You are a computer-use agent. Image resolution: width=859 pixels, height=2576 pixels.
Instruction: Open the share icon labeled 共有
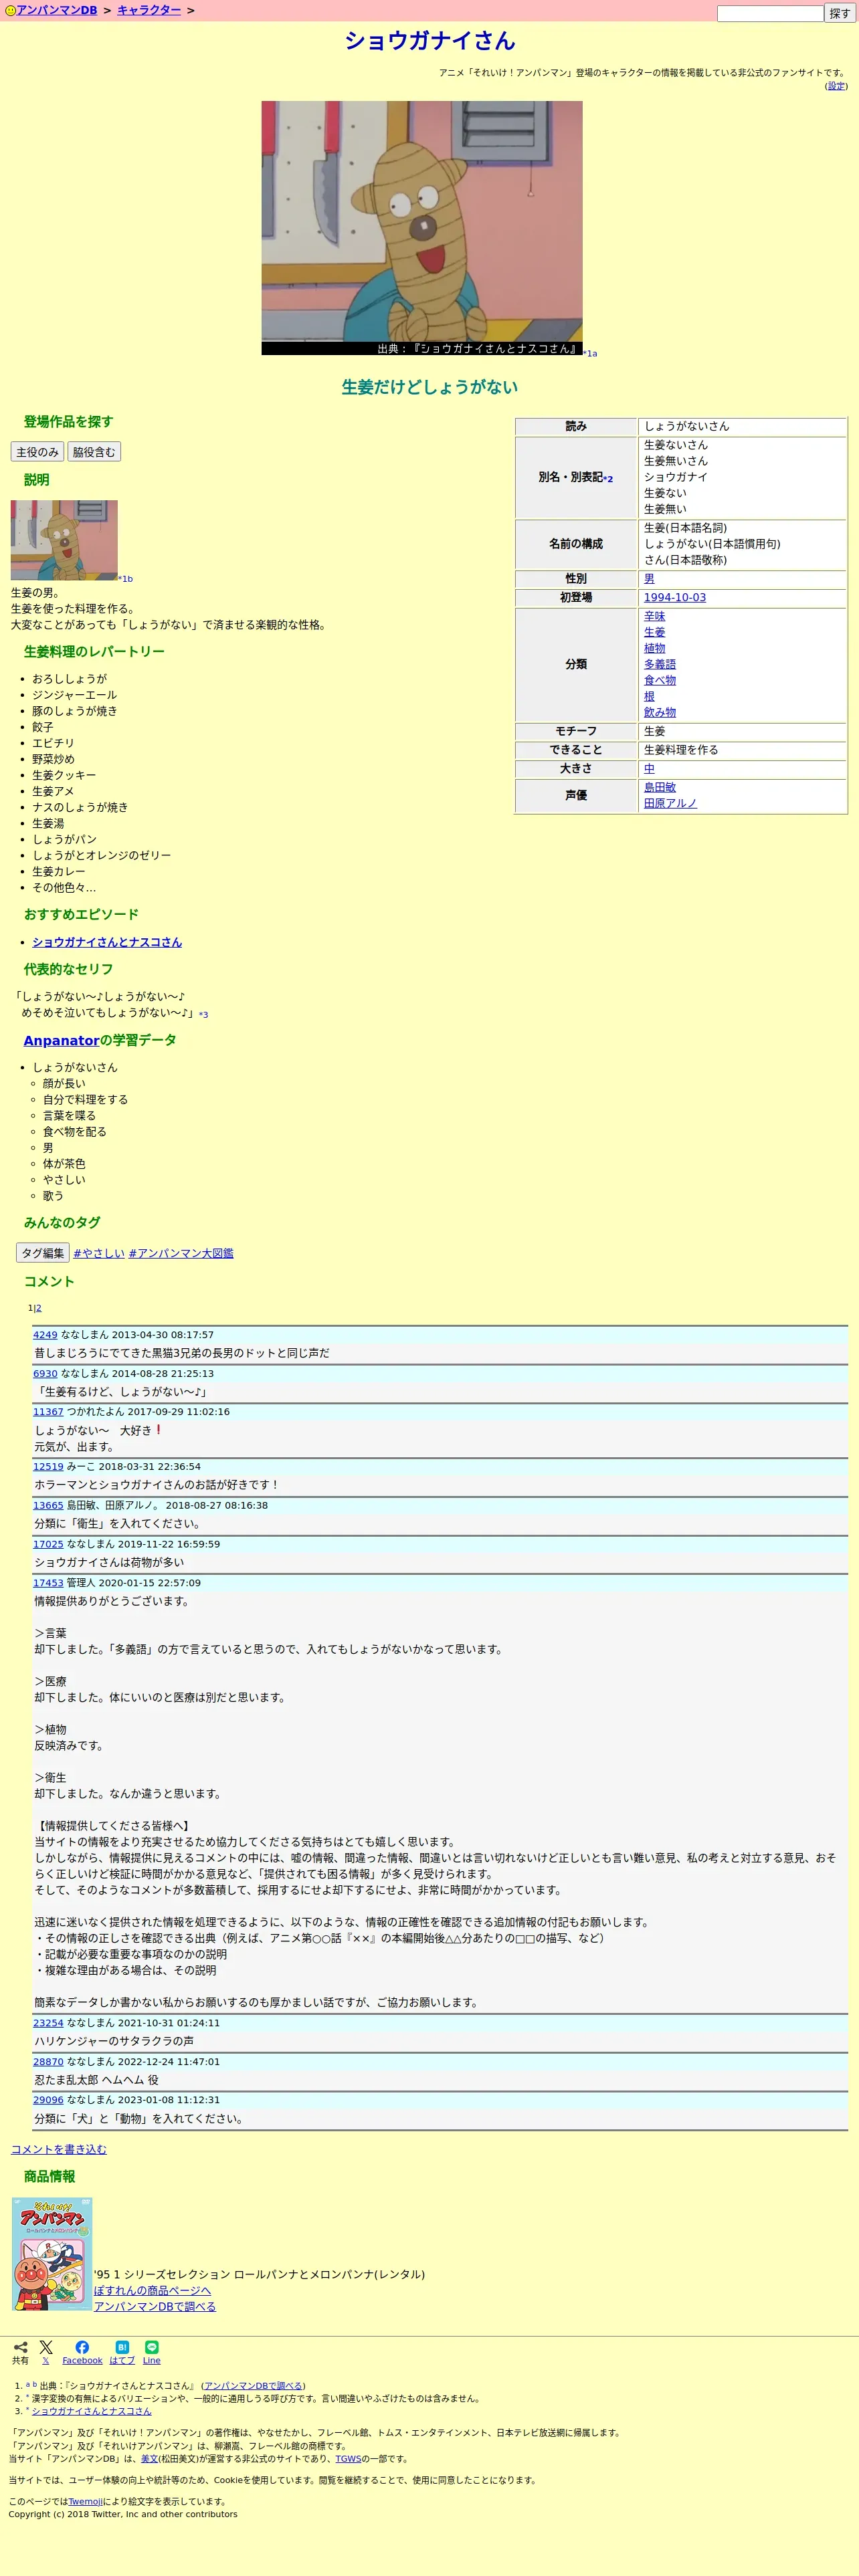pyautogui.click(x=20, y=2352)
